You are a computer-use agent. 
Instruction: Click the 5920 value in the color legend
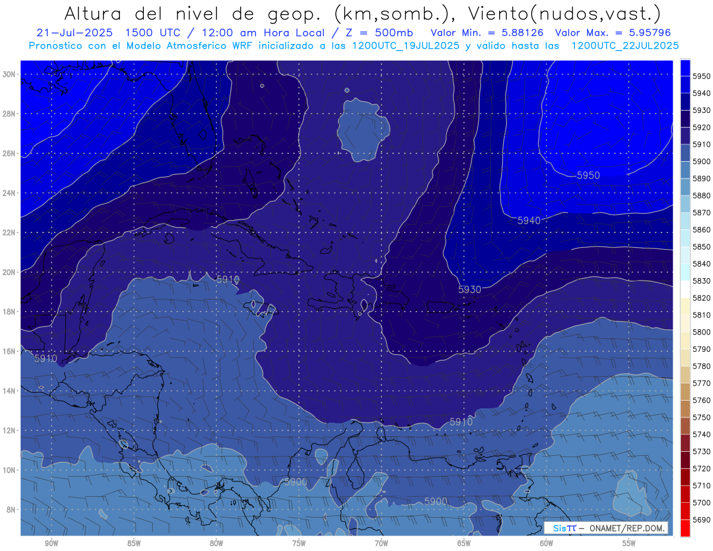pyautogui.click(x=702, y=127)
